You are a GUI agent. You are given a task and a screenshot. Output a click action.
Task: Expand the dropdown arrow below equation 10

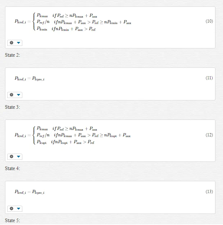tap(18, 43)
